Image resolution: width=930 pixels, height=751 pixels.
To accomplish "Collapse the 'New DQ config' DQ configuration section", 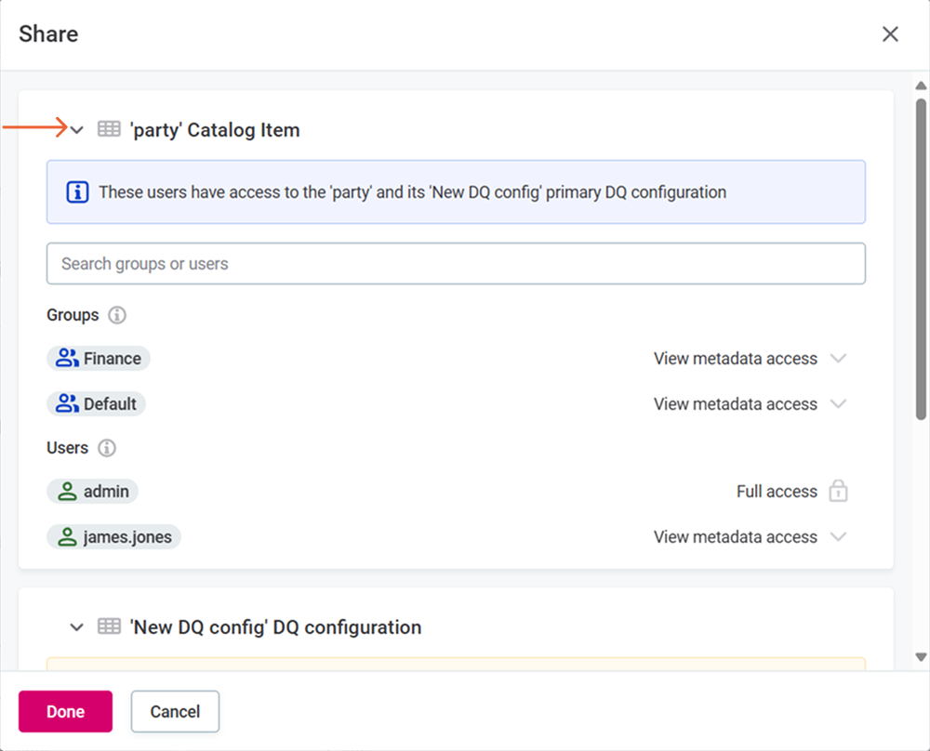I will (76, 626).
